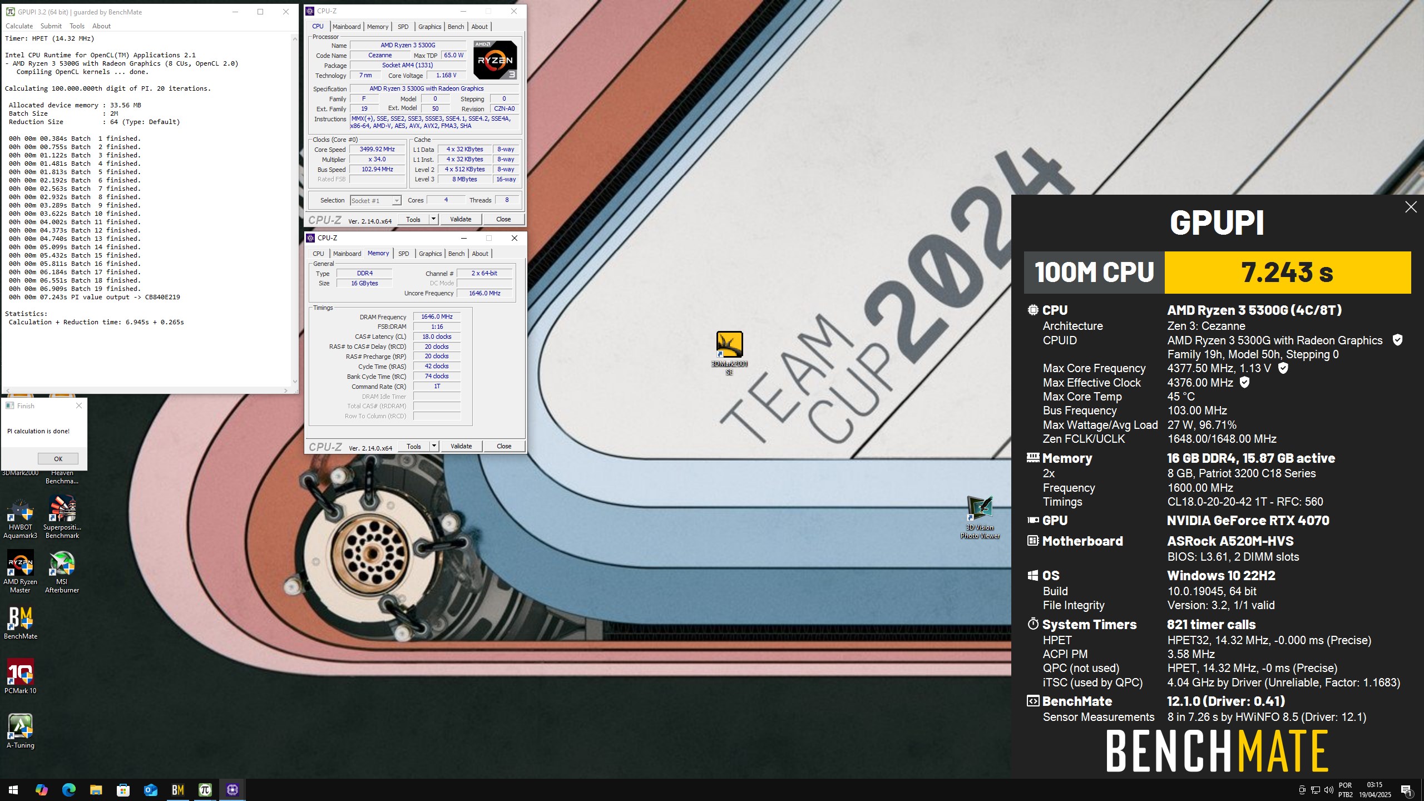The image size is (1424, 801).
Task: Click Validate button in top CPU-Z
Action: 461,219
